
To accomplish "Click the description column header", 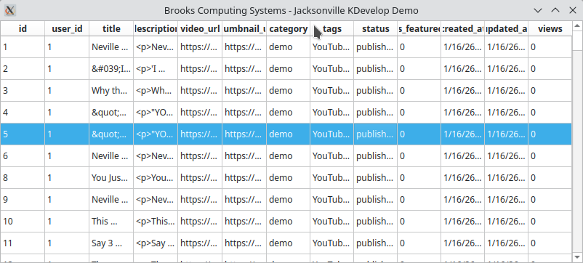I will coord(156,28).
